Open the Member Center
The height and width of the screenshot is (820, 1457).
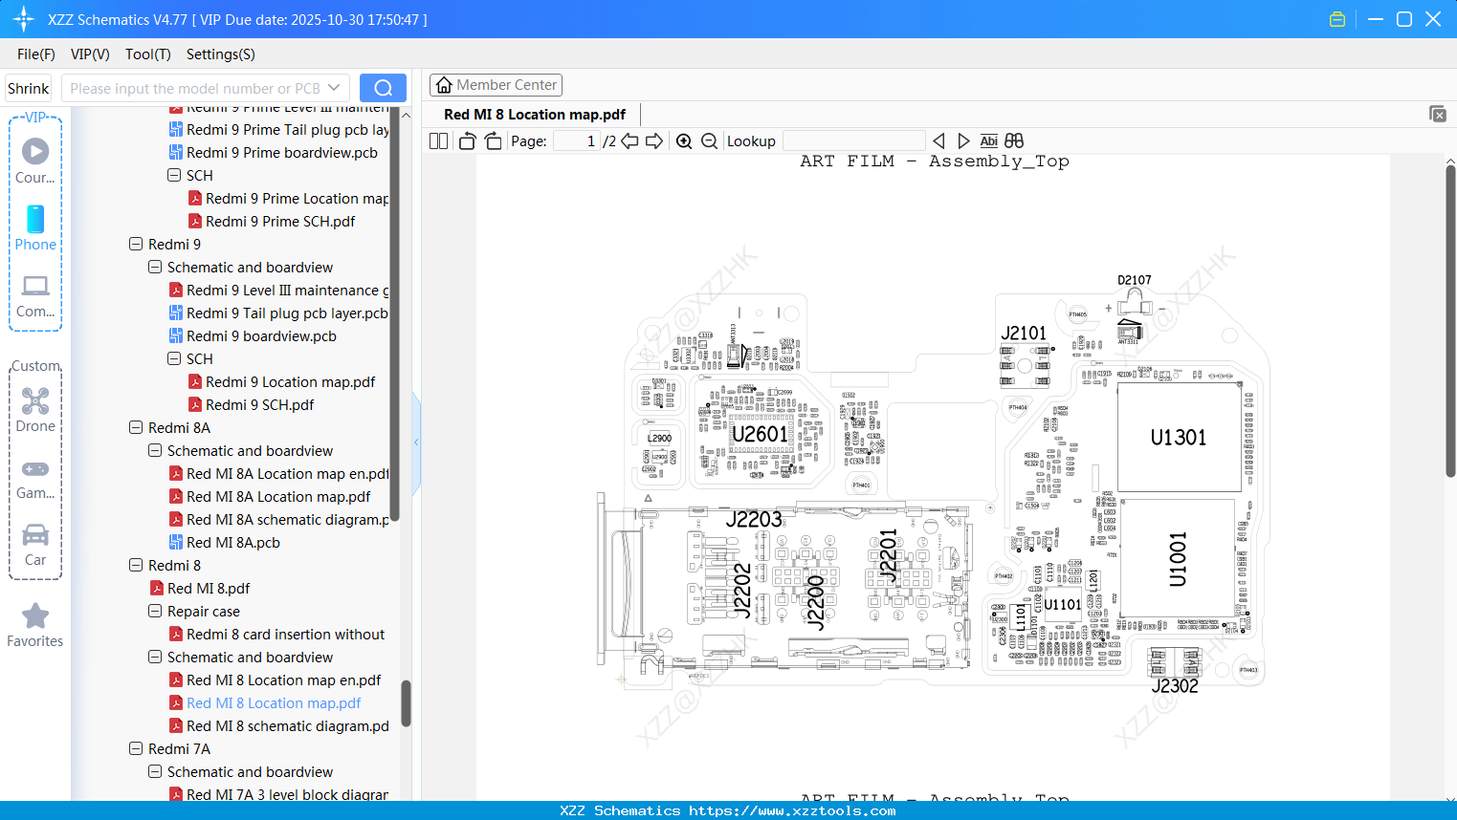[x=496, y=85]
